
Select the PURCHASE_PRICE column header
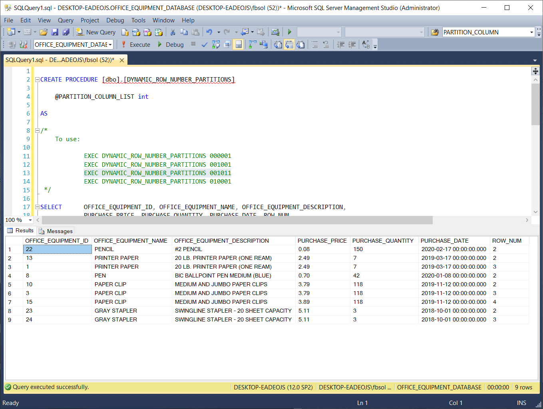coord(322,241)
